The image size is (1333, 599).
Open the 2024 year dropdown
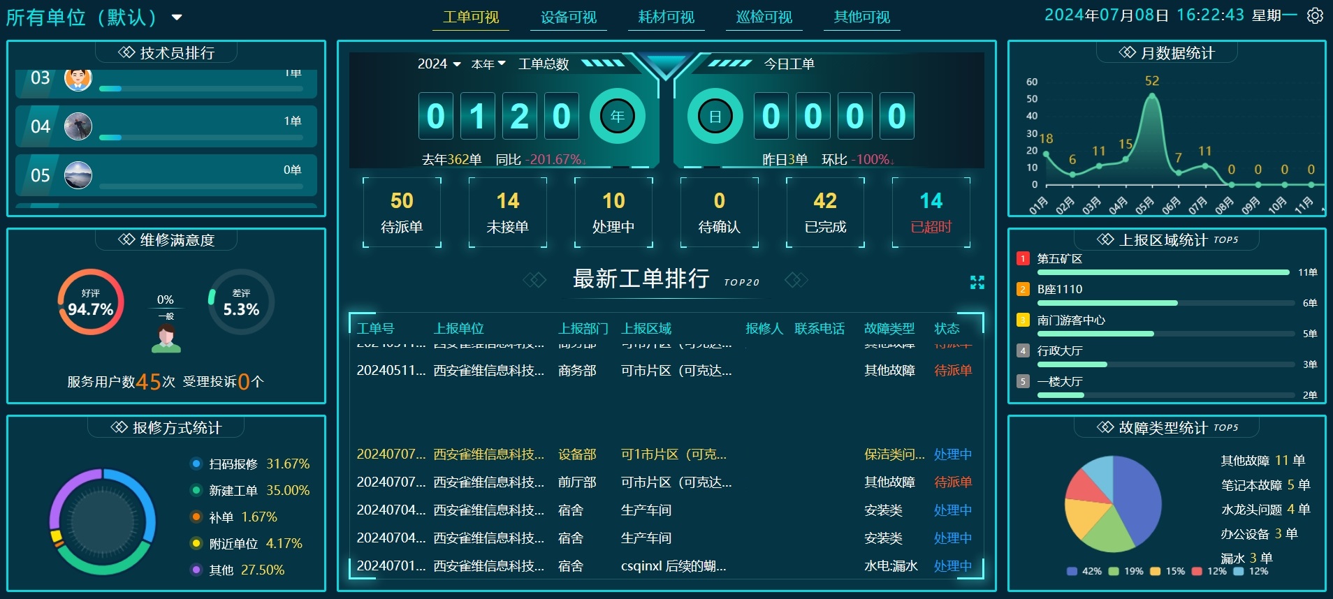(x=439, y=64)
